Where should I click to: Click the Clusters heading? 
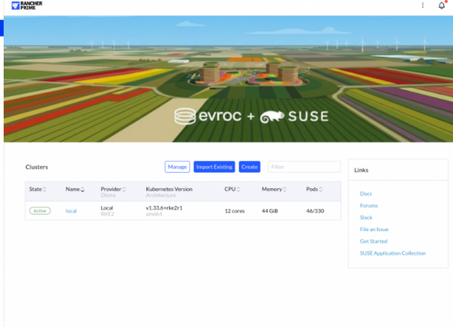(37, 167)
